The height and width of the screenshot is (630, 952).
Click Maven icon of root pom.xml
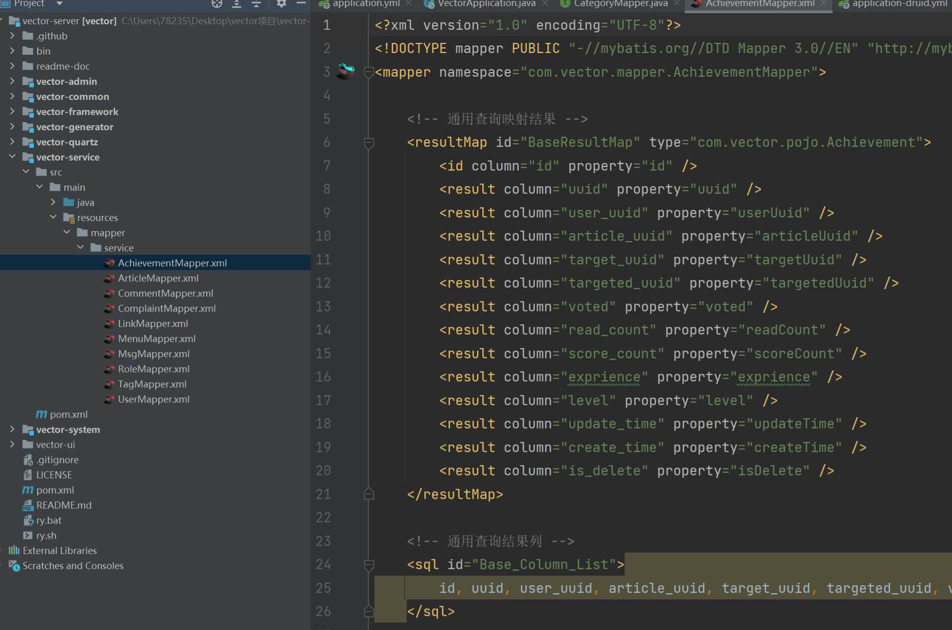[28, 490]
